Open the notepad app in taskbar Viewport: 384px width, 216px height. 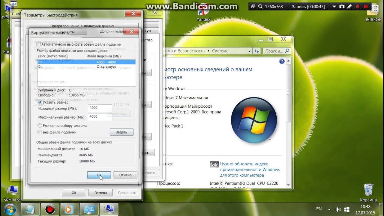(x=31, y=209)
